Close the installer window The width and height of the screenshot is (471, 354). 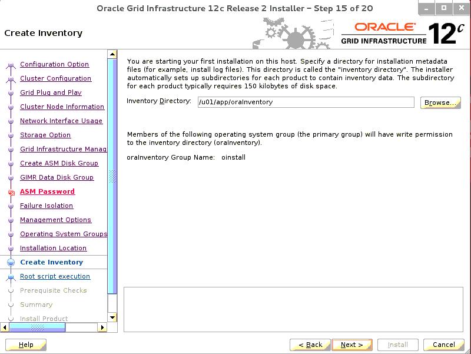[462, 8]
